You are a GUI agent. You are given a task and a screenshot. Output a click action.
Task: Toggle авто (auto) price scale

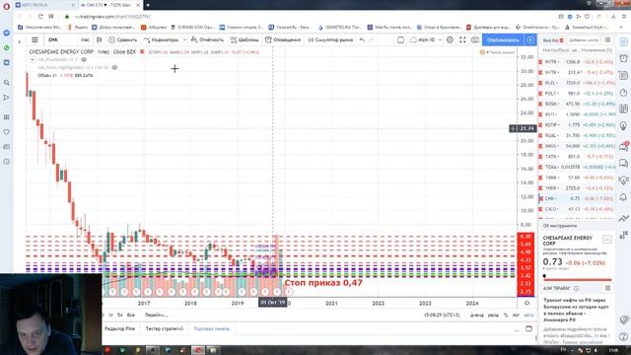(x=528, y=316)
